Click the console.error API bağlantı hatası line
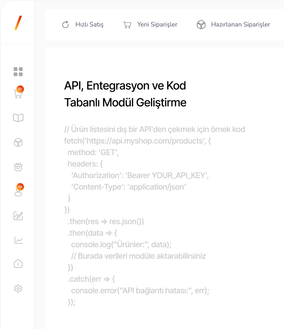The width and height of the screenshot is (284, 329). click(x=140, y=291)
